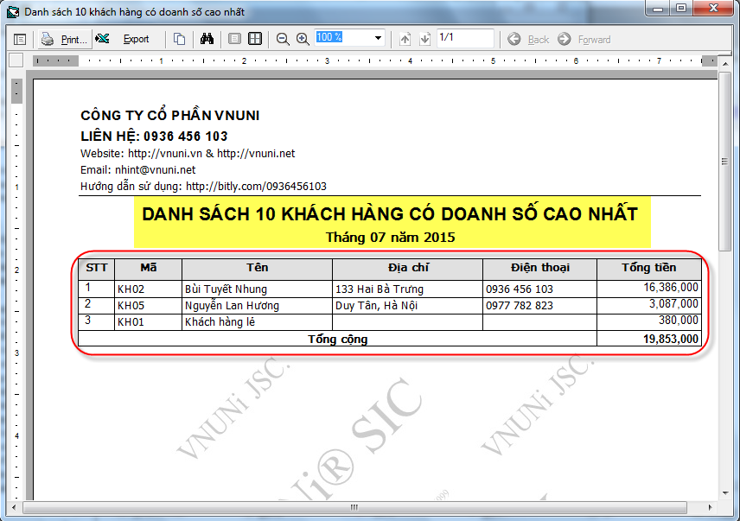Click the horizontal scrollbar right arrow
Viewport: 740px width, 521px height.
[711, 506]
